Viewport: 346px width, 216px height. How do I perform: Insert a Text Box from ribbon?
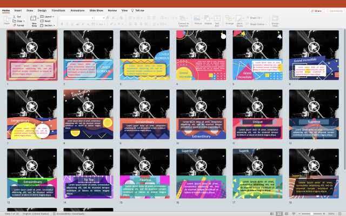217,19
